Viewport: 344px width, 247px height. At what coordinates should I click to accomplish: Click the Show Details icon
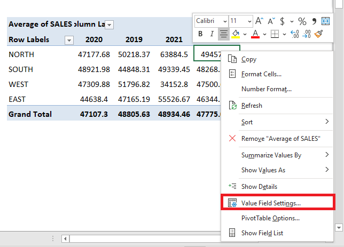click(232, 186)
